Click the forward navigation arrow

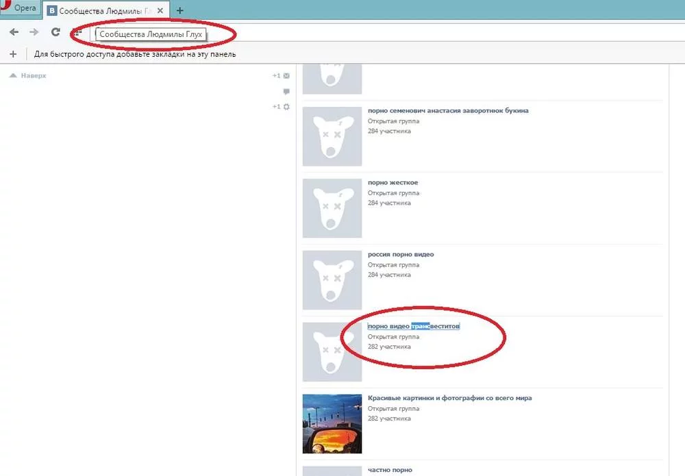[34, 32]
